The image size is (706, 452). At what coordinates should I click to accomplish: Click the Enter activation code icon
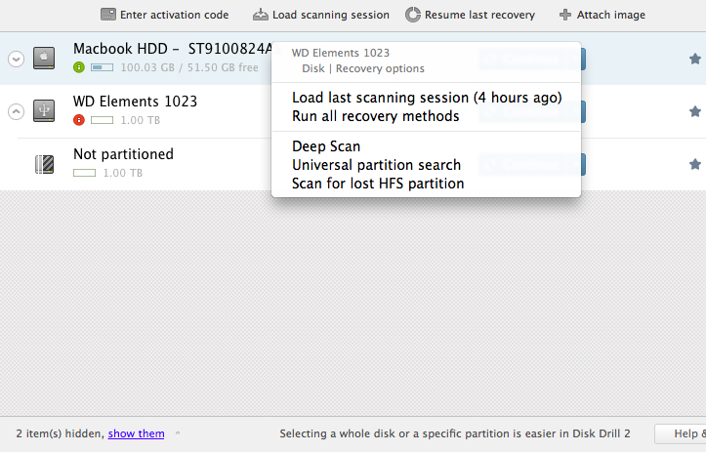(108, 15)
